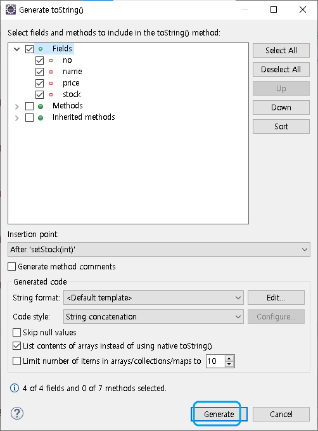
Task: Click the red square icon beside price
Action: pos(51,83)
